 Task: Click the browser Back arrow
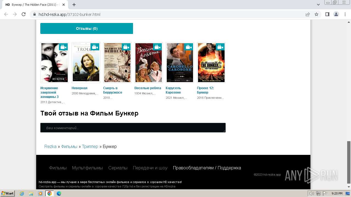[6, 14]
